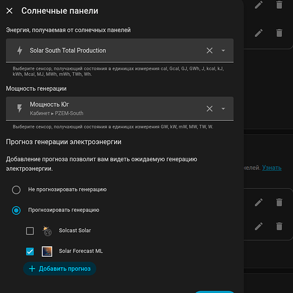Expand the Мощность генерации dropdown arrow
Screen dimensions: 293x293
tap(223, 108)
